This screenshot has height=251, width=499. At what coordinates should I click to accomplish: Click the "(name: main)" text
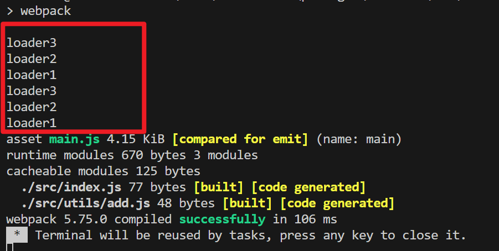pos(358,138)
